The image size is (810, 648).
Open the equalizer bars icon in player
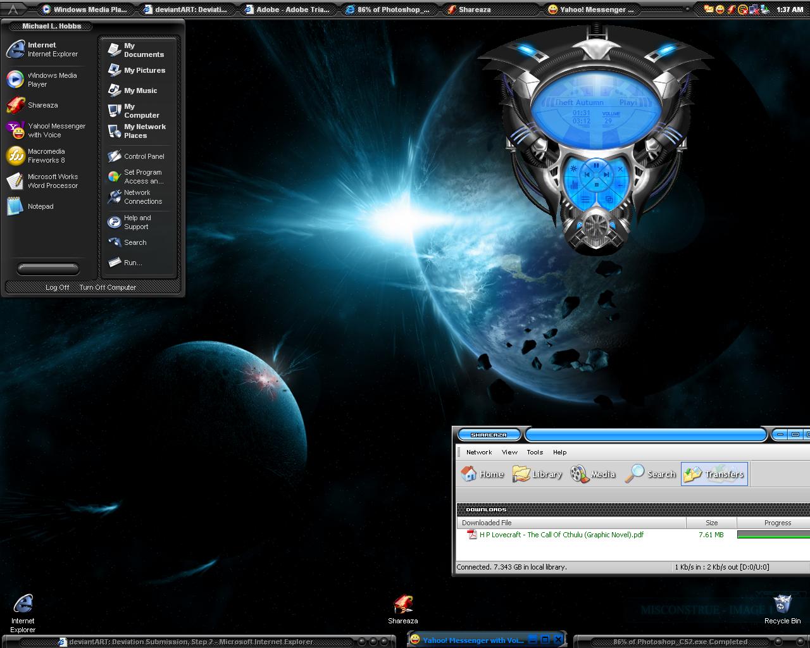[575, 185]
